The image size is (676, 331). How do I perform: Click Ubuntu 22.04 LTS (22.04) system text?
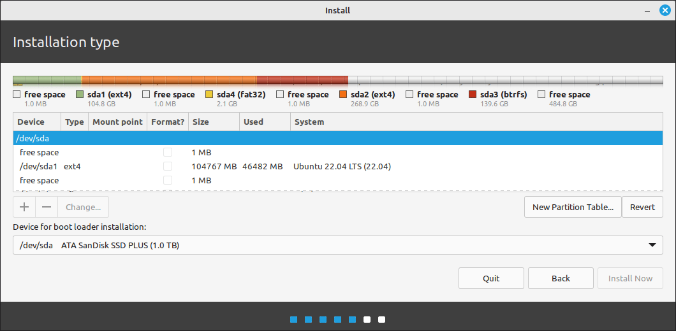click(342, 166)
